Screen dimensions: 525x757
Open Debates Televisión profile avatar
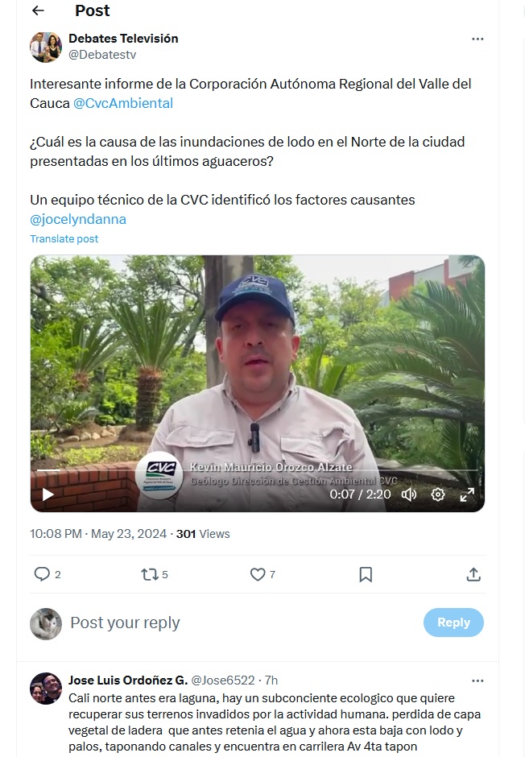click(x=46, y=48)
